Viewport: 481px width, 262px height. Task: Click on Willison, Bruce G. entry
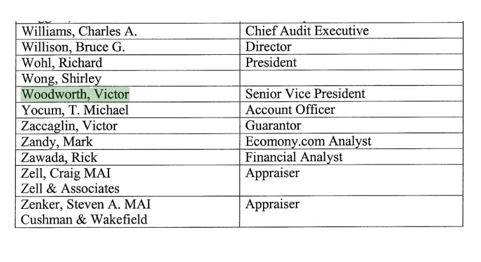tap(73, 47)
